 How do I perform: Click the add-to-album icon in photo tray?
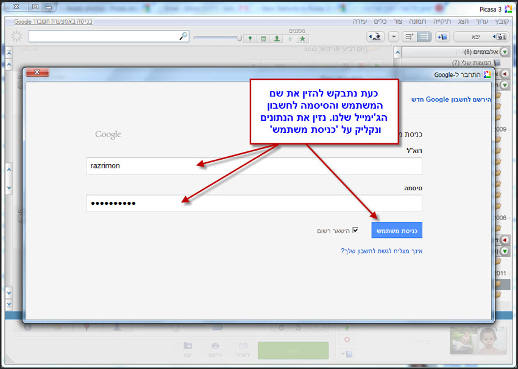(347, 354)
